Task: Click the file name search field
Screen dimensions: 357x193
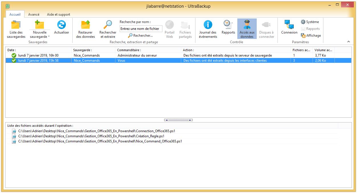Action: coord(141,29)
